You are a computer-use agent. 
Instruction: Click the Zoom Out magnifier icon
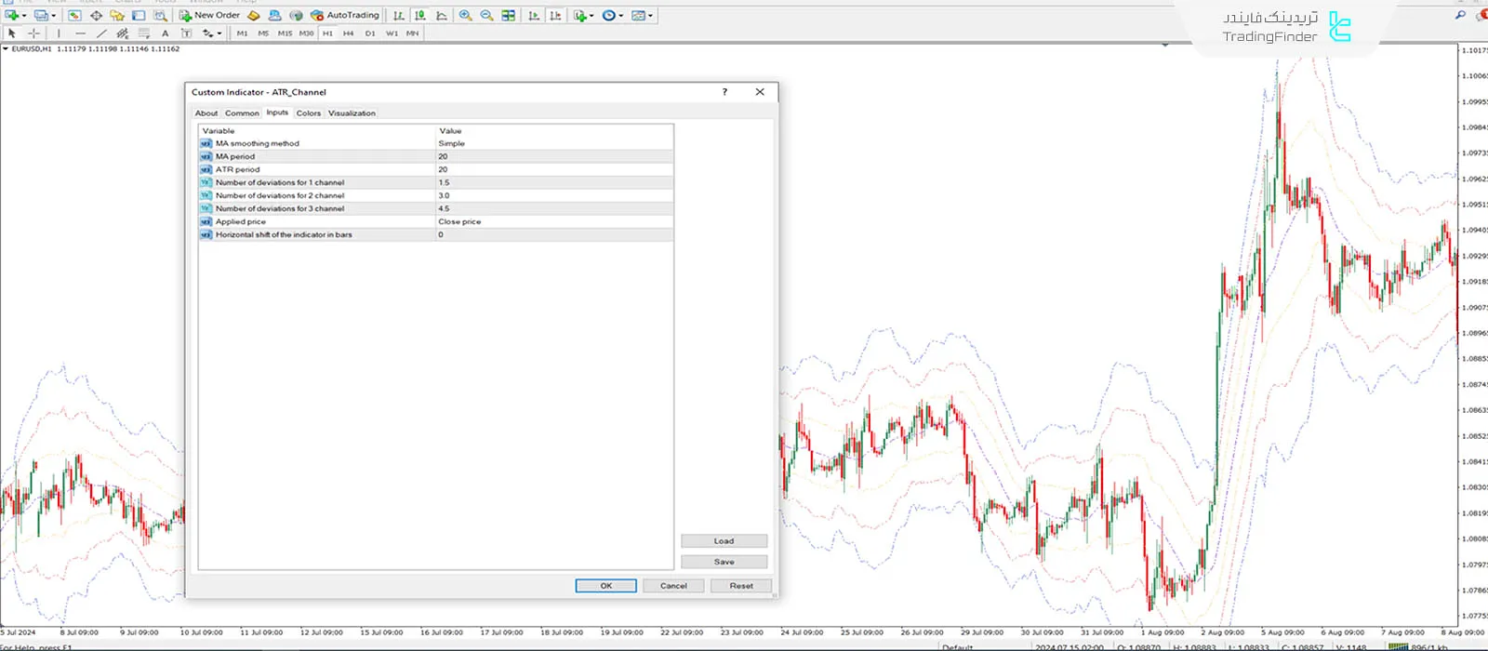click(x=486, y=16)
